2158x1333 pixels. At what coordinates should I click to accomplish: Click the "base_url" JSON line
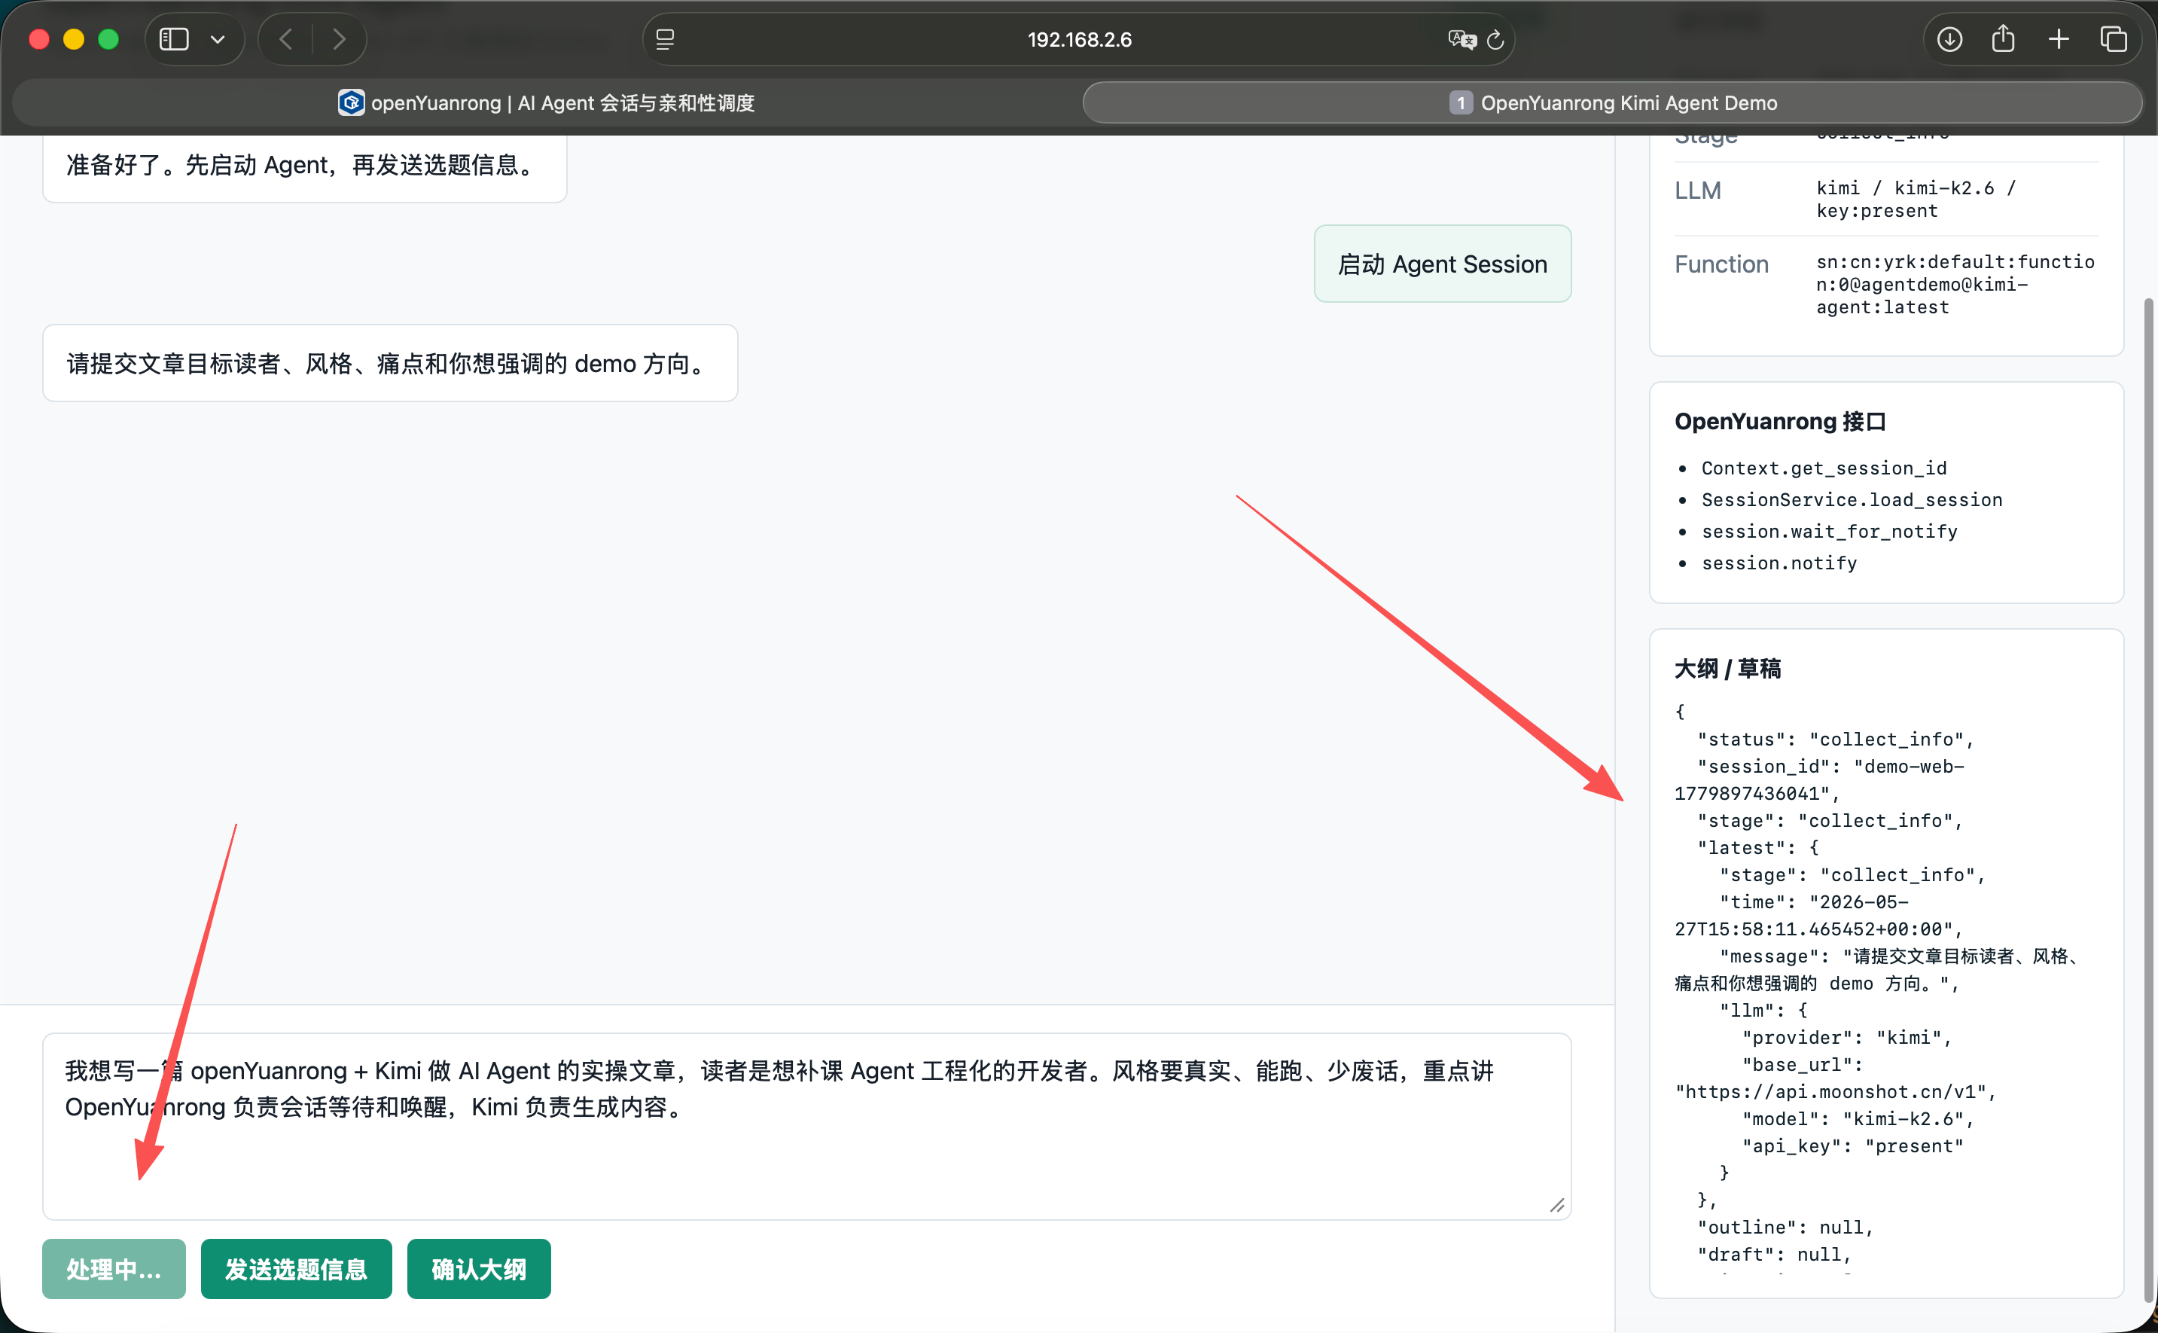coord(1836,1078)
